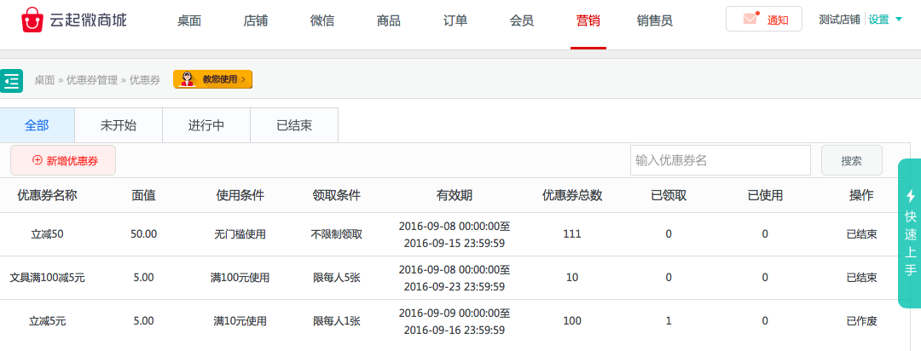Click the 通知 envelope notification icon
Screen dimensions: 921x351
(750, 19)
